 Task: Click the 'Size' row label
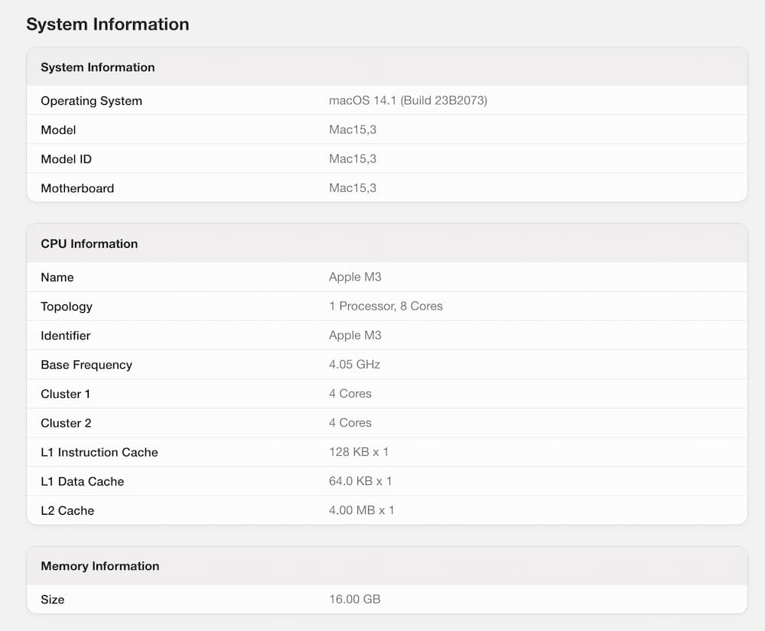click(52, 600)
